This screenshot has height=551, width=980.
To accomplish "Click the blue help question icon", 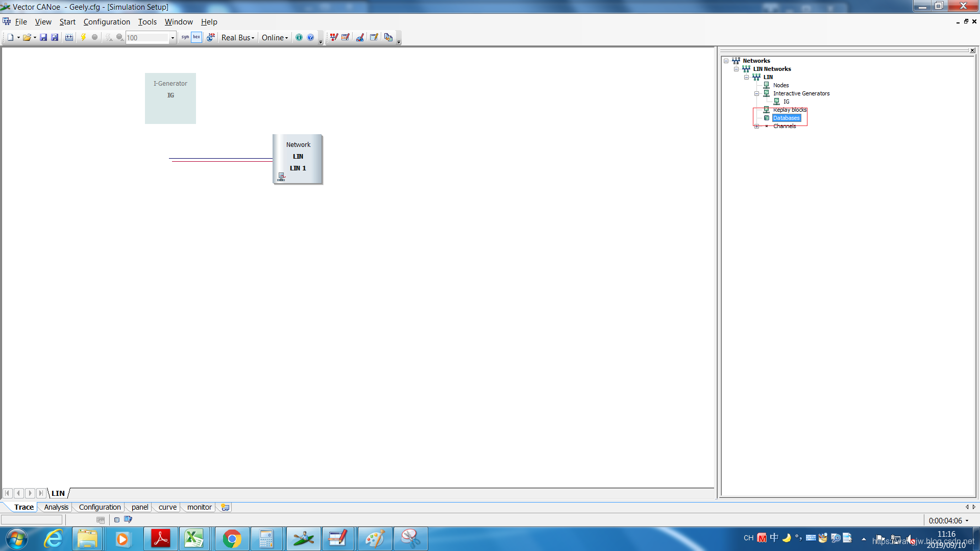I will tap(310, 37).
